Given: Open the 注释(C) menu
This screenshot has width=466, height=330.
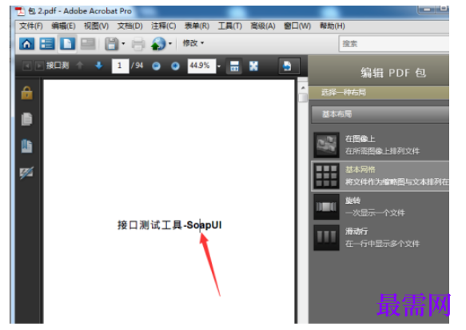Looking at the screenshot, I should pyautogui.click(x=163, y=26).
